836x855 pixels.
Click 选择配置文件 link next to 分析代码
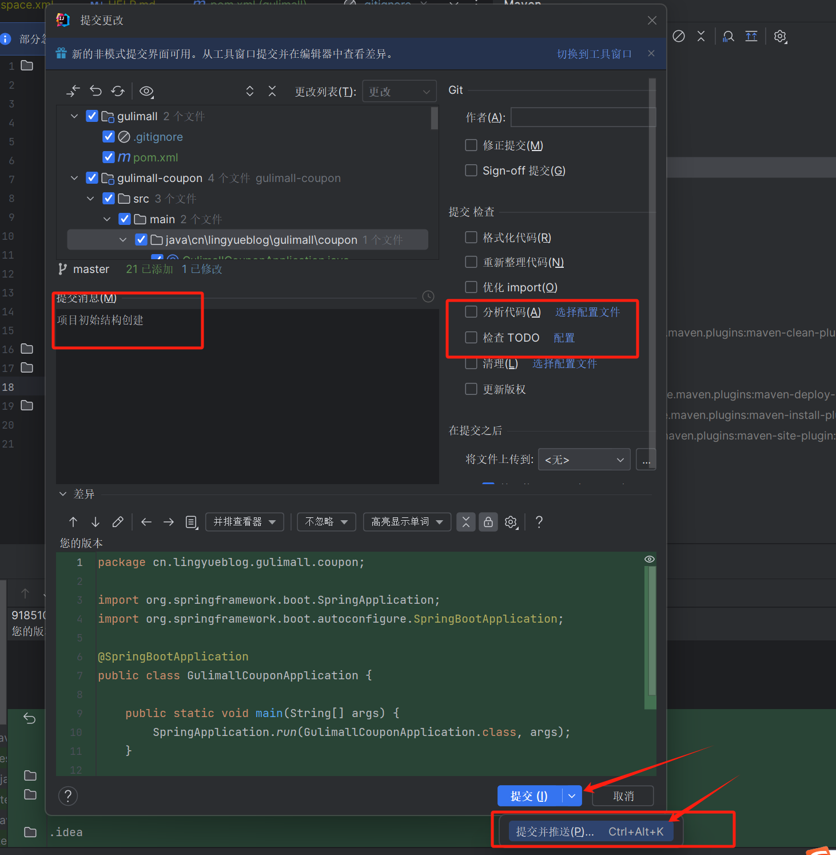click(x=588, y=312)
